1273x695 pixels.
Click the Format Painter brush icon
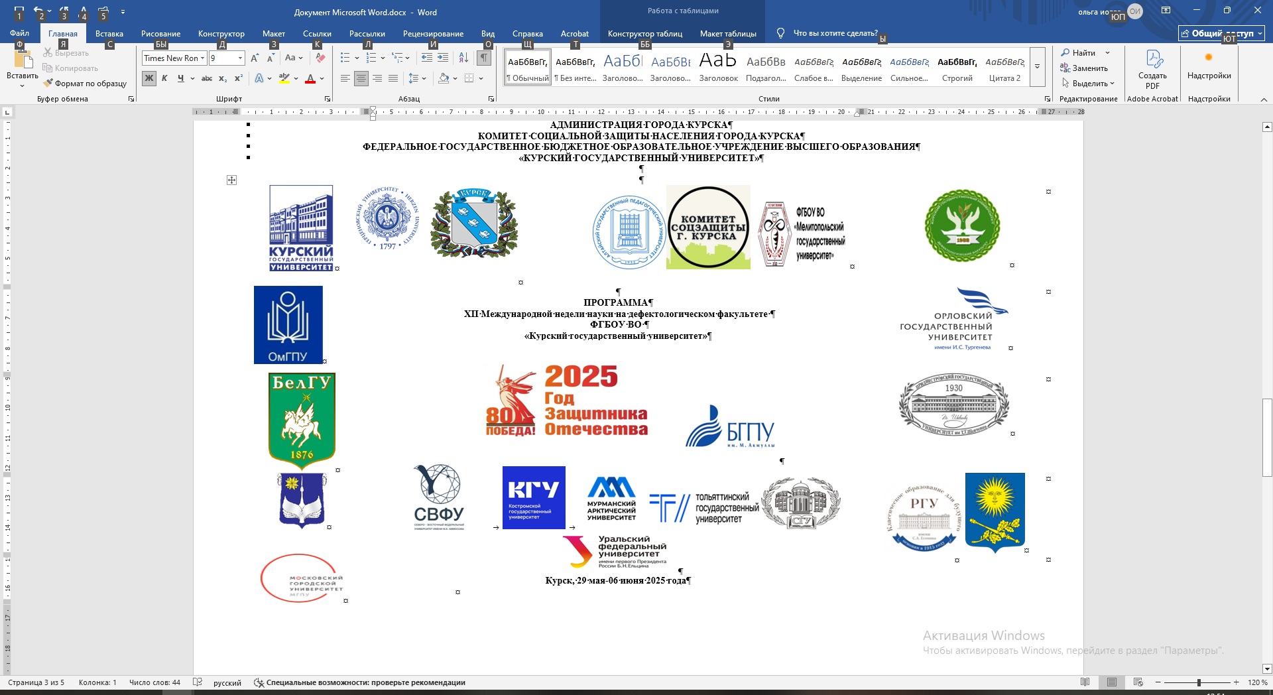click(48, 84)
